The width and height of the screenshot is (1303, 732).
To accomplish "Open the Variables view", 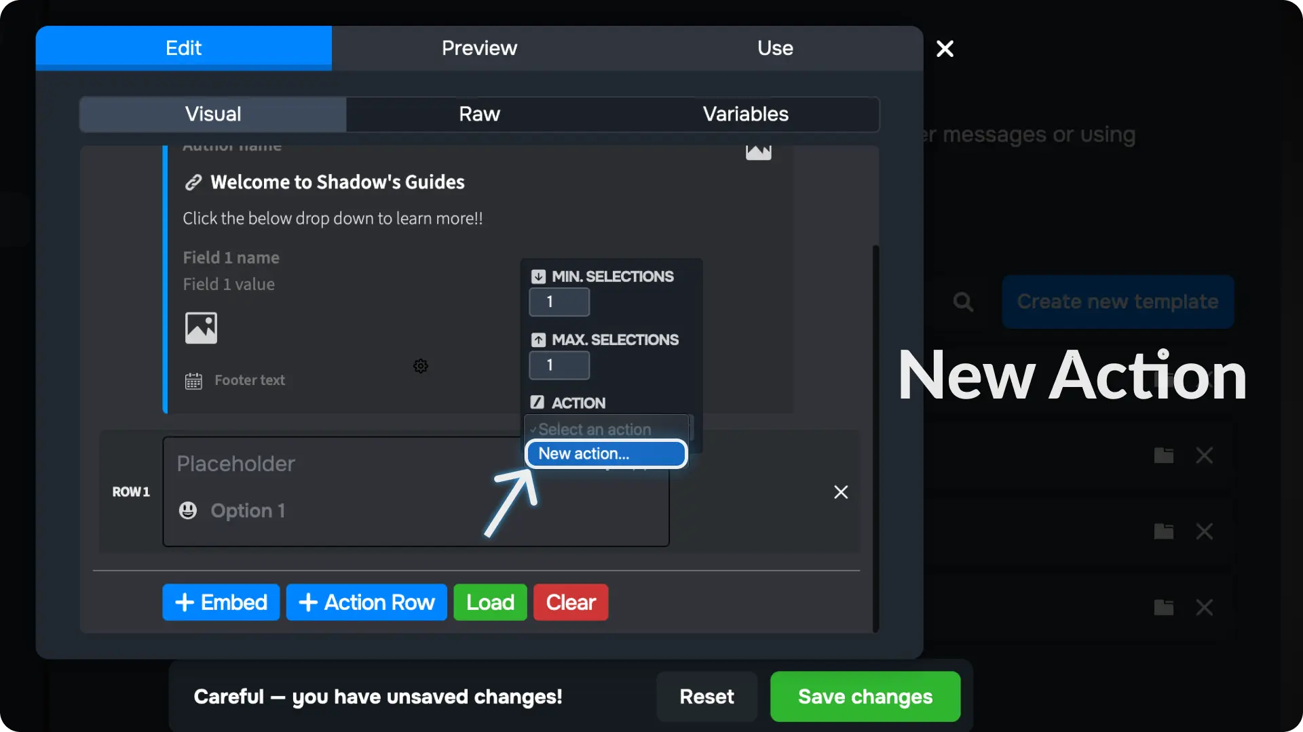I will click(746, 114).
